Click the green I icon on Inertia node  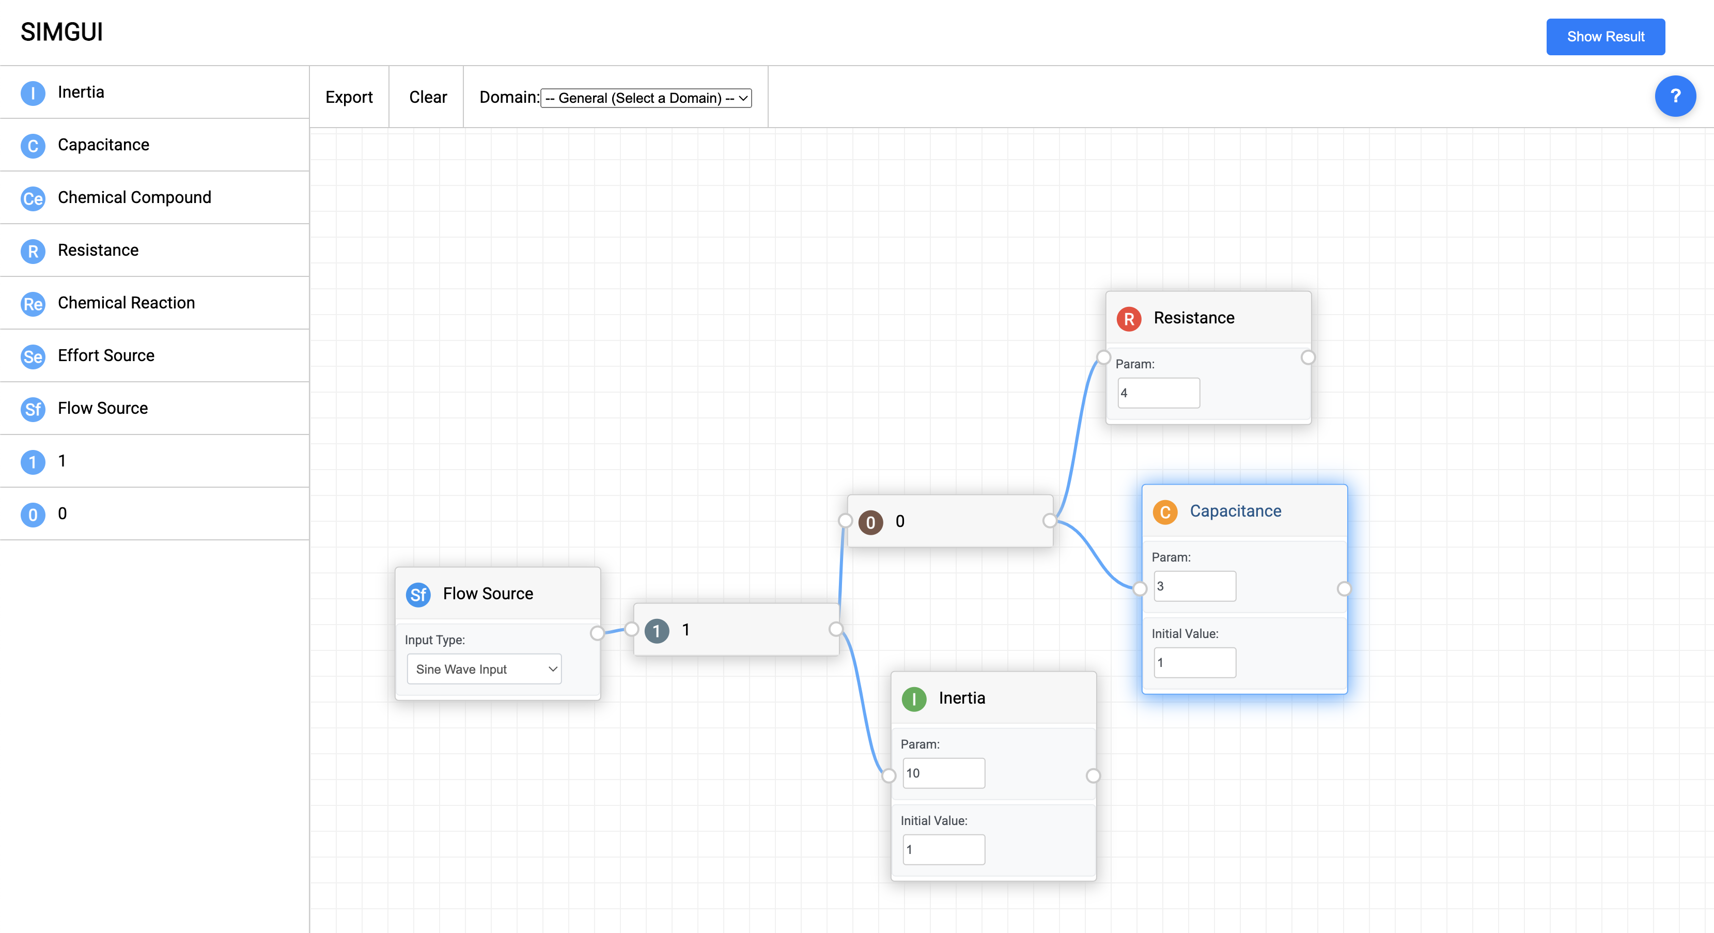(x=913, y=699)
